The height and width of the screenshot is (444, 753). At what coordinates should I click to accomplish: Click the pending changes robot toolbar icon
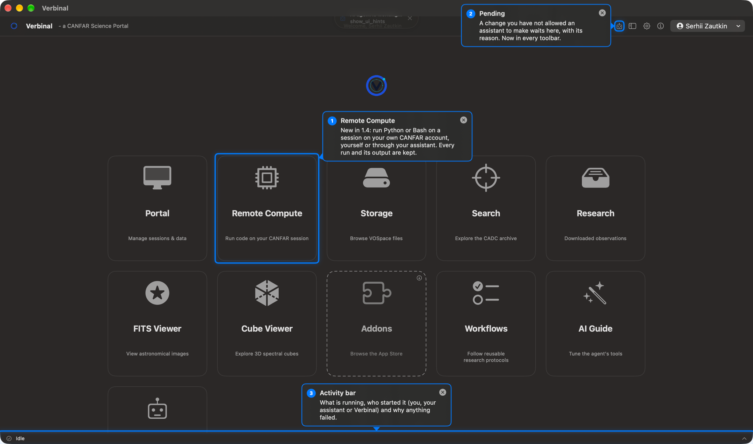coord(619,26)
